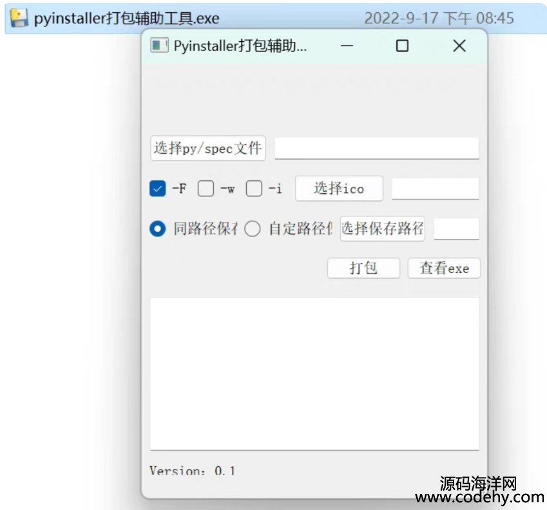This screenshot has width=547, height=510.
Task: Enable the -w option checkbox
Action: (x=206, y=189)
